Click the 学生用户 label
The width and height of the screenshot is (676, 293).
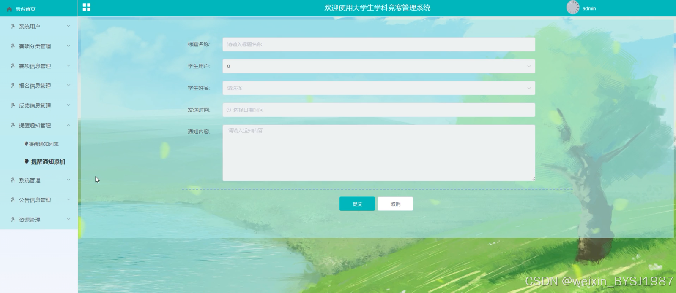[199, 66]
